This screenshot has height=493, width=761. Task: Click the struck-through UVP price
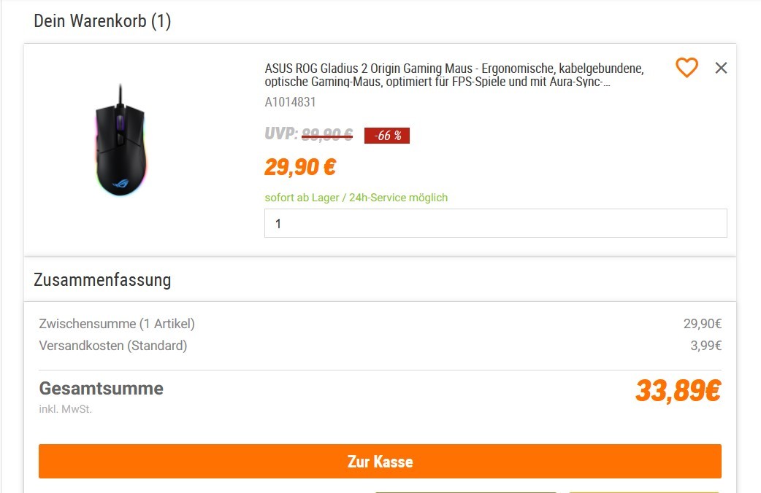pyautogui.click(x=327, y=133)
